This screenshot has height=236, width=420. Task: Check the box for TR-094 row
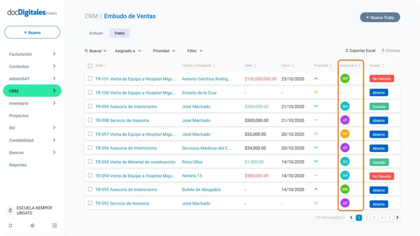click(90, 175)
